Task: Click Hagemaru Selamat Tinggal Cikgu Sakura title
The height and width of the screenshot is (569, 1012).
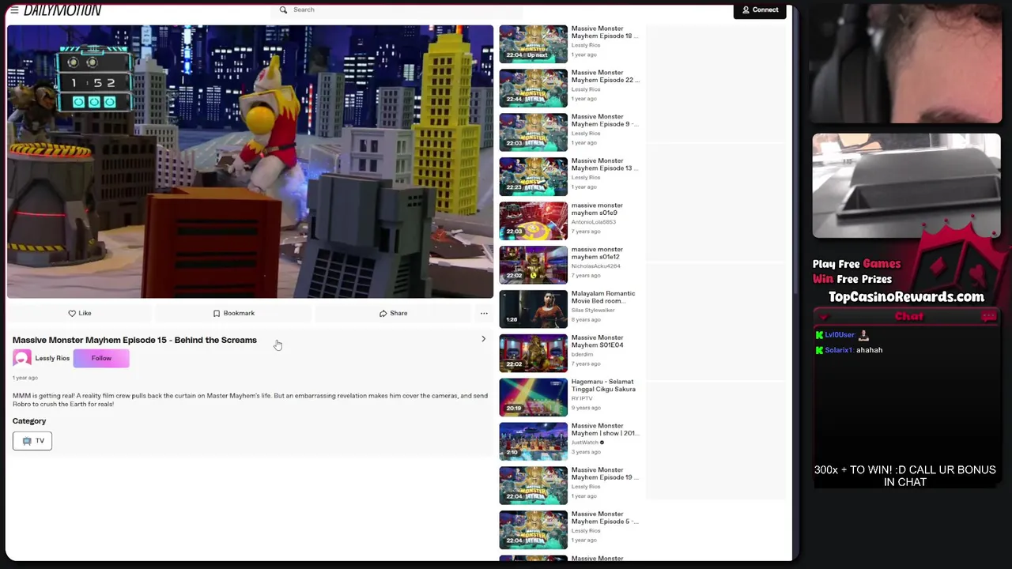Action: point(603,386)
